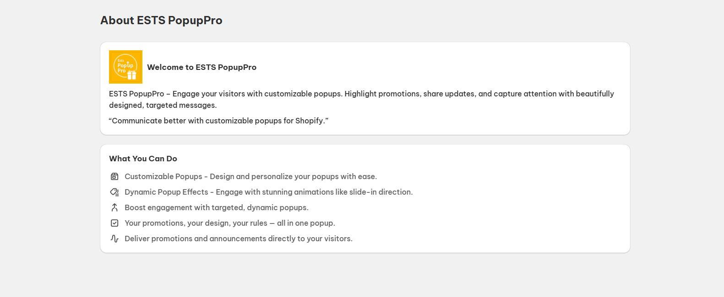Click the 'Welcome to ESTS PopupPro' heading
This screenshot has width=724, height=297.
201,67
